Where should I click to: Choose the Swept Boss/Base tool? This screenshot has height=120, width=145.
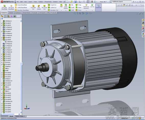[21, 5]
